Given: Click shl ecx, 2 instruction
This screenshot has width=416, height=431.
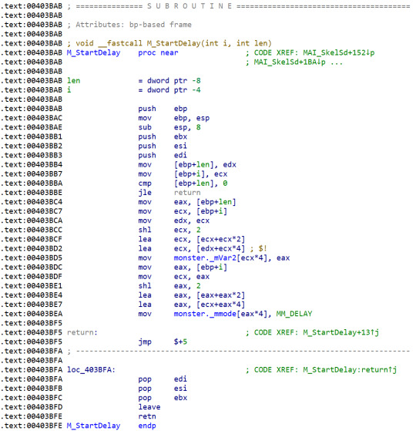Looking at the screenshot, I should (169, 230).
